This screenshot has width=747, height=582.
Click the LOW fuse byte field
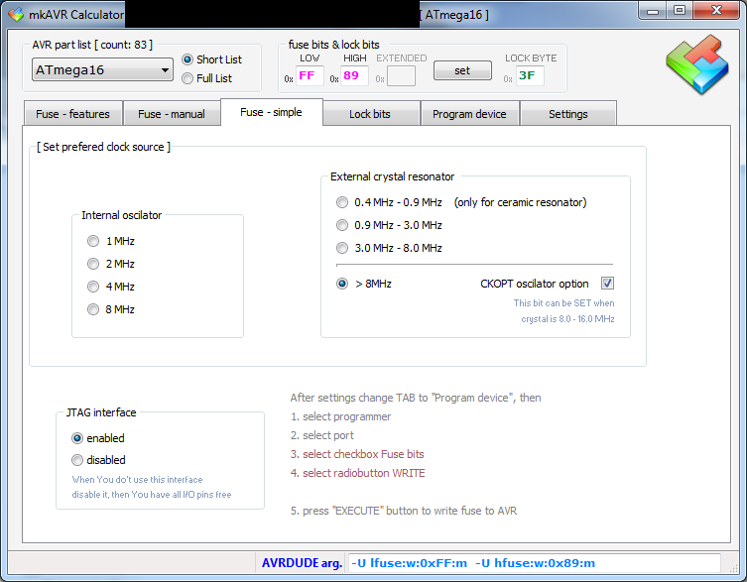coord(310,75)
